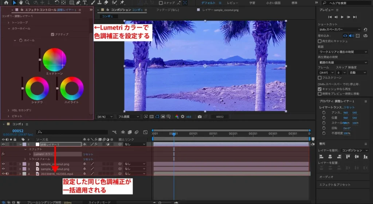Image resolution: width=373 pixels, height=204 pixels.
Task: Click the Play button in preview panel
Action: [x=342, y=17]
